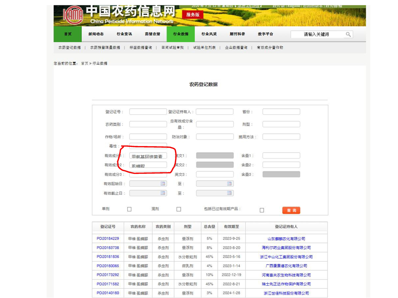This screenshot has width=398, height=298.
Task: Click the red 服务版 badge
Action: (x=193, y=15)
